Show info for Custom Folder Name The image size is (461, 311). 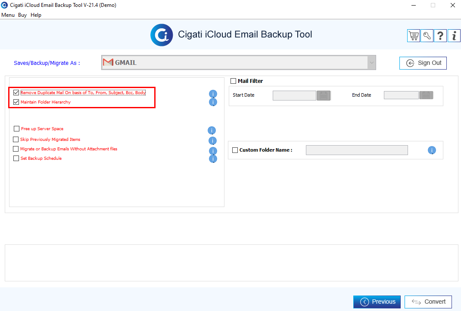point(432,150)
